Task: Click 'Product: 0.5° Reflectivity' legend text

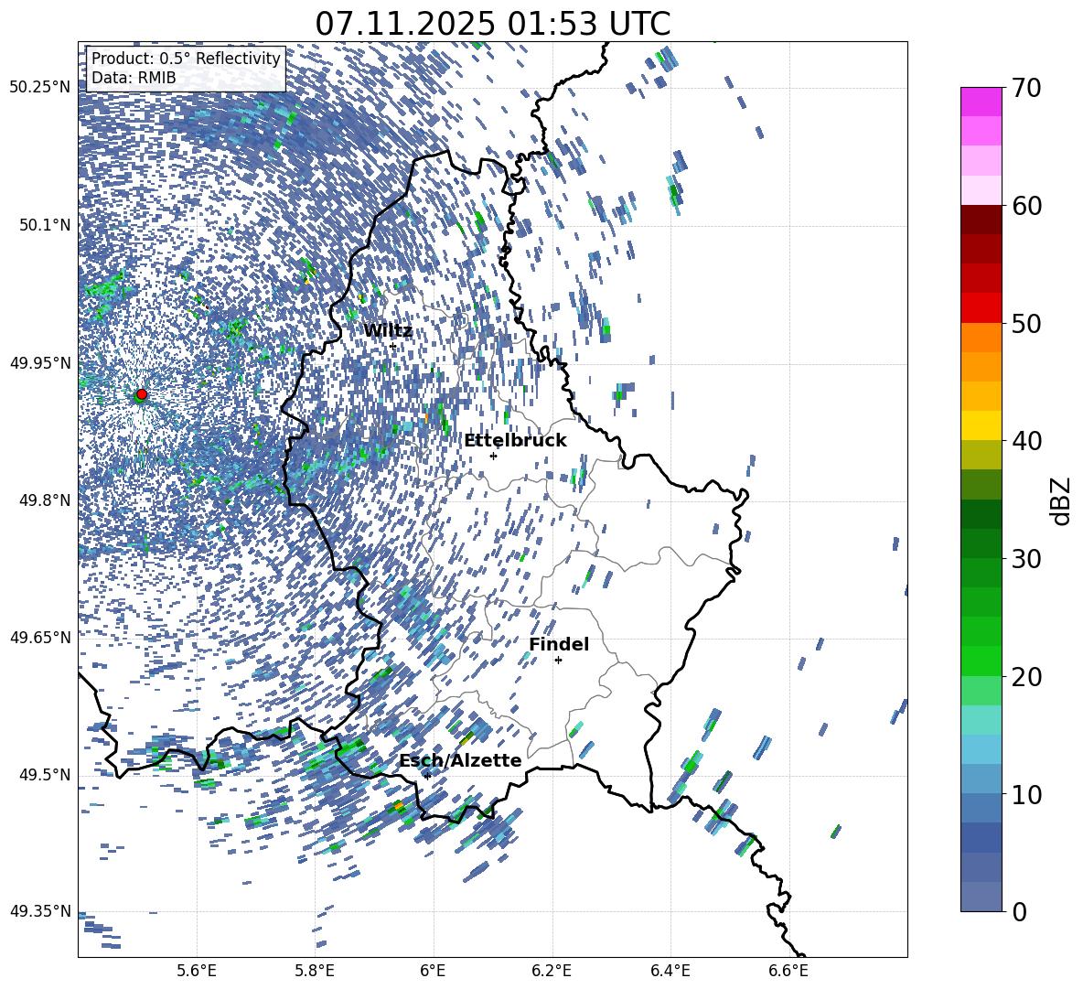Action: tap(186, 58)
